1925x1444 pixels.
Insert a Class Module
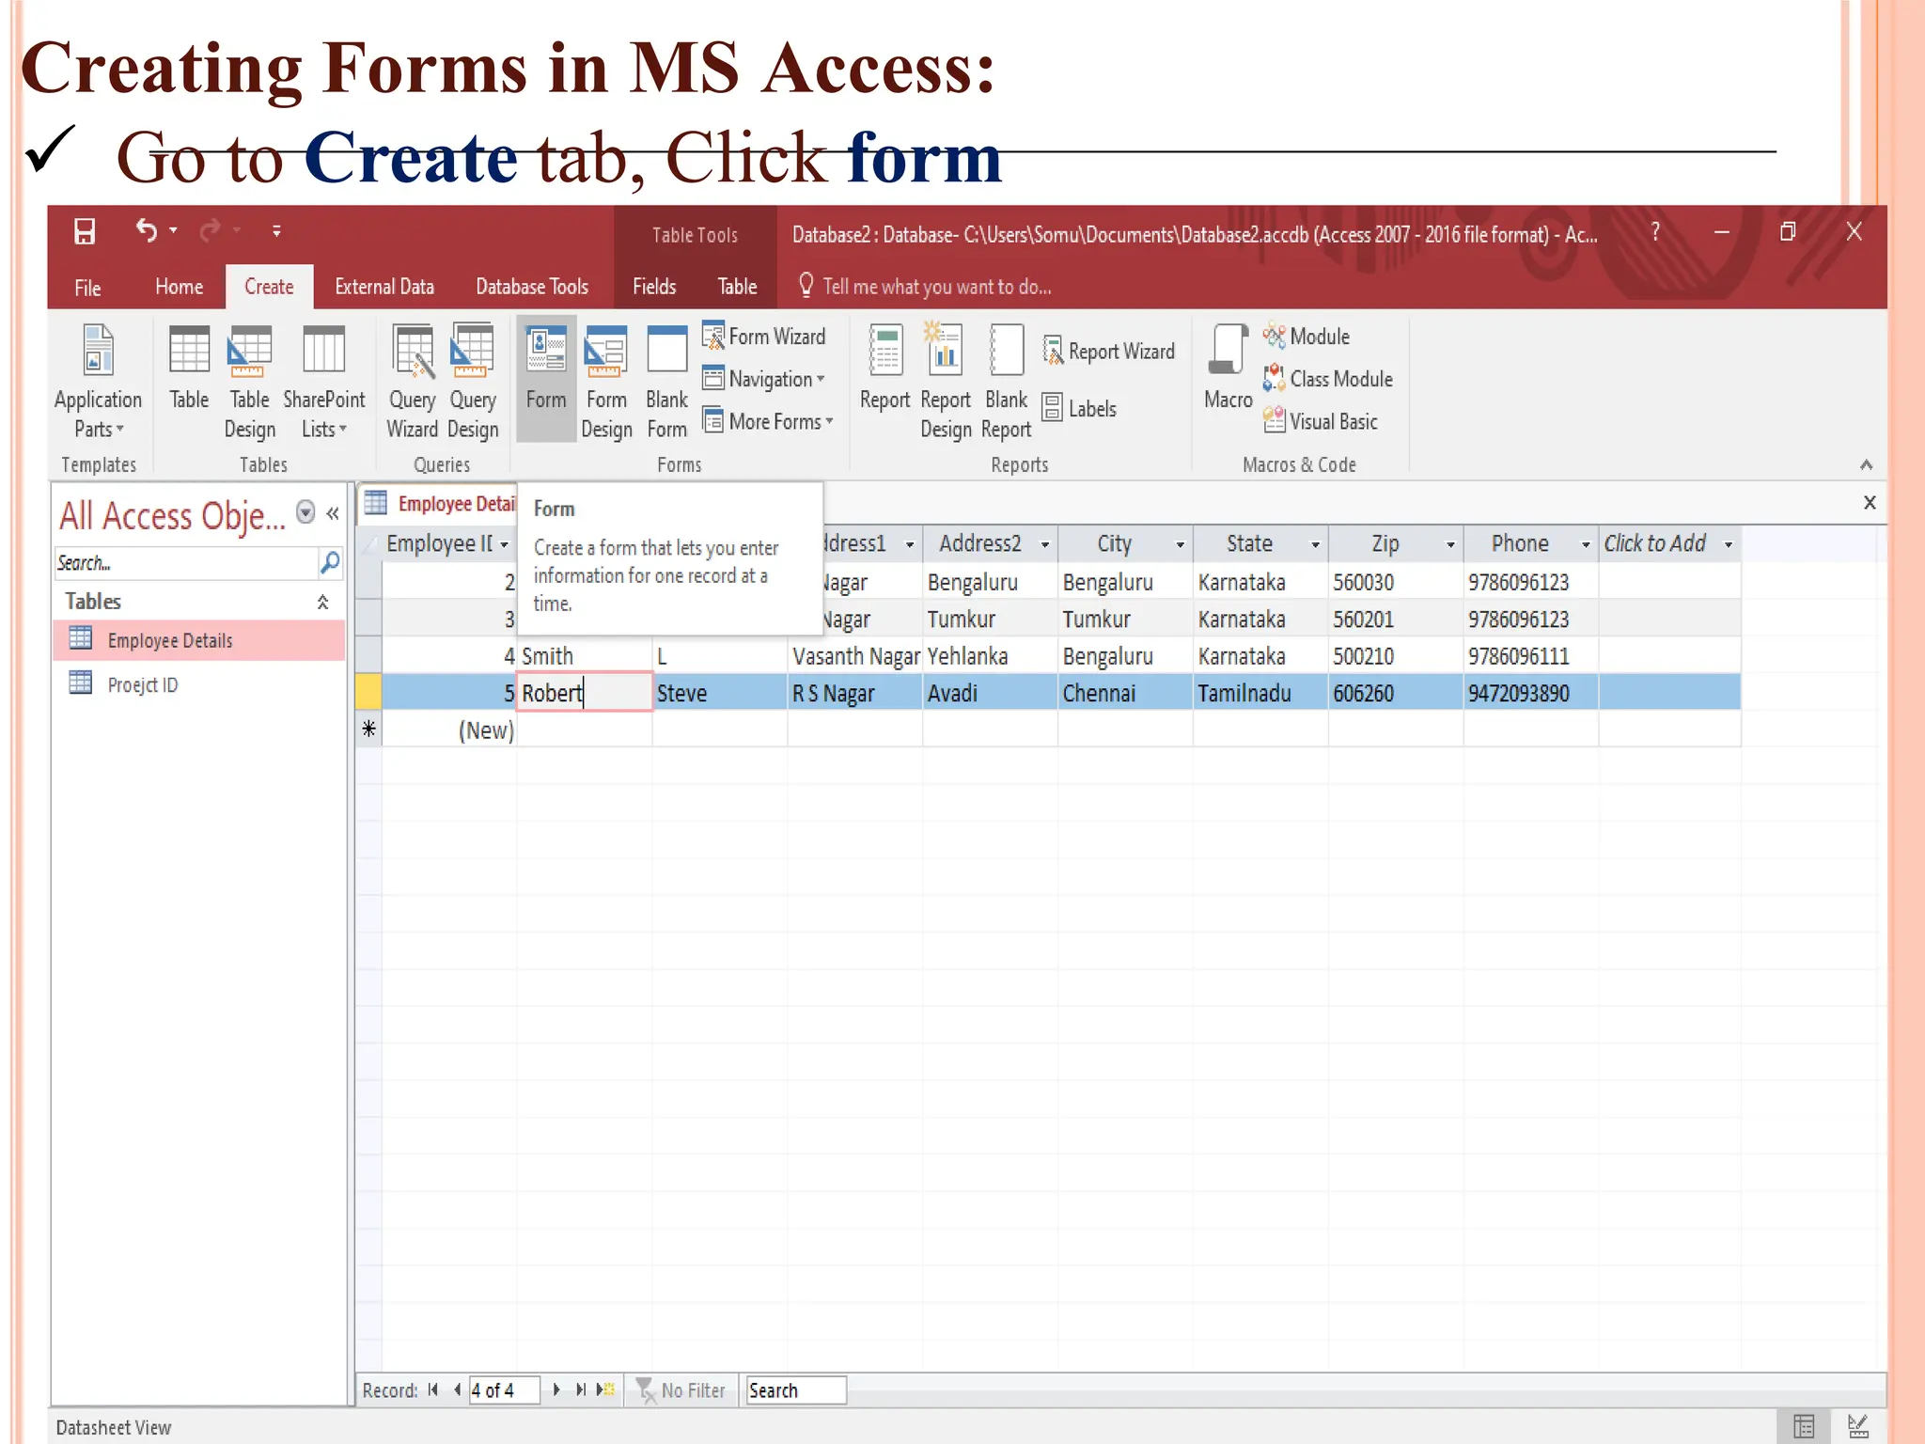[1328, 379]
